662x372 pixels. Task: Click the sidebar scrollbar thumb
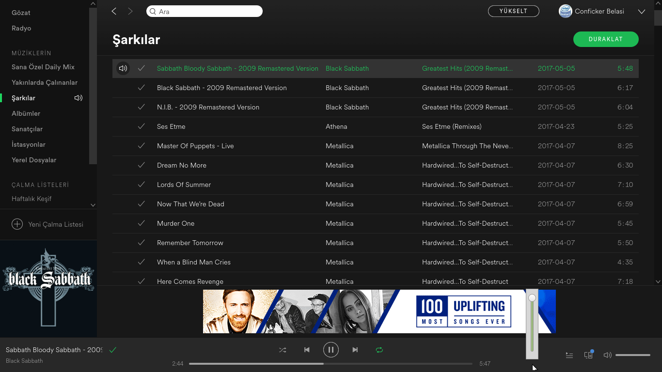93,86
